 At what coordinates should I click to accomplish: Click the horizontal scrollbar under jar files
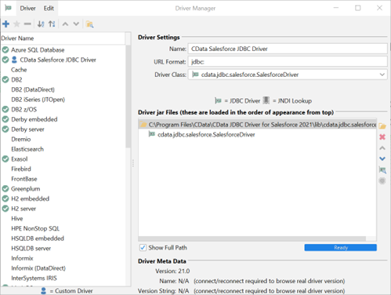point(252,239)
